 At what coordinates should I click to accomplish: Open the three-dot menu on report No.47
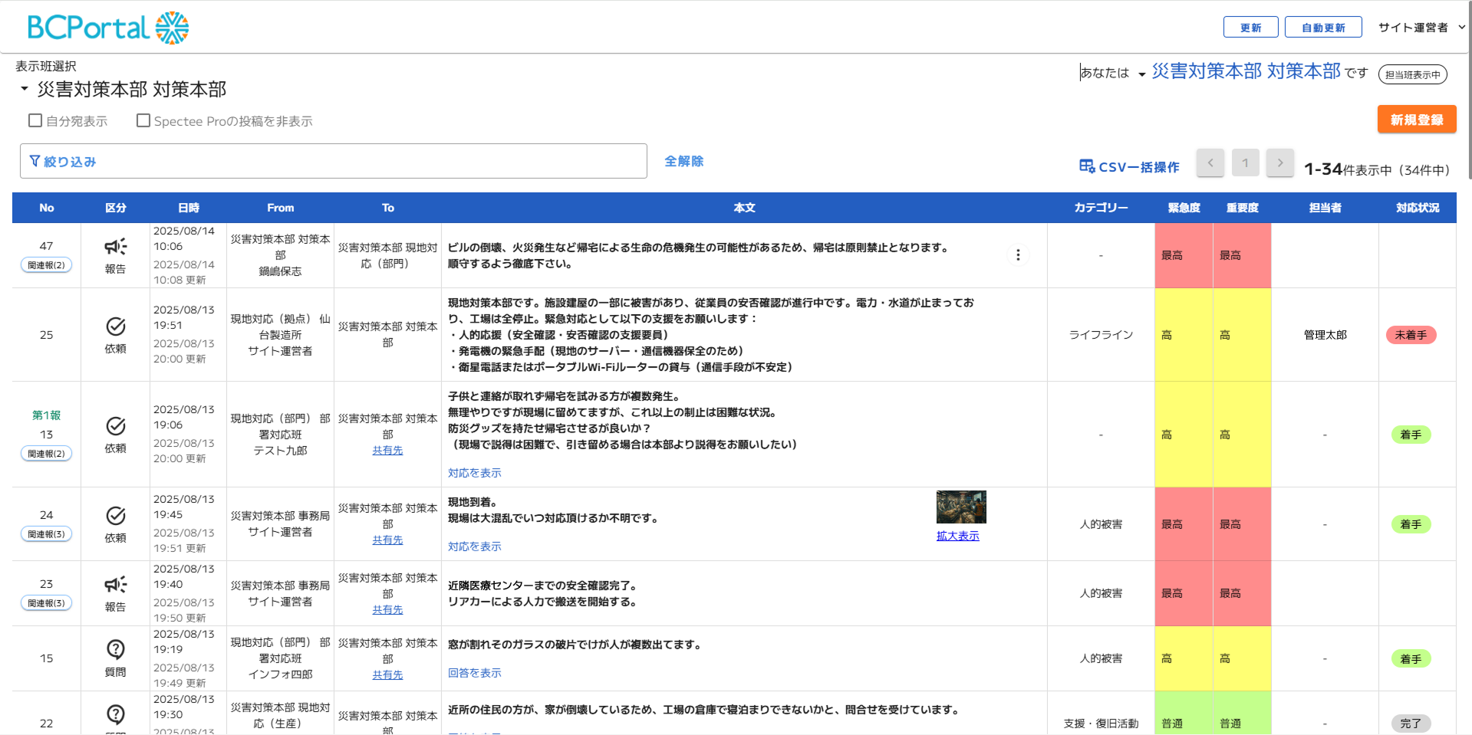(x=1018, y=254)
